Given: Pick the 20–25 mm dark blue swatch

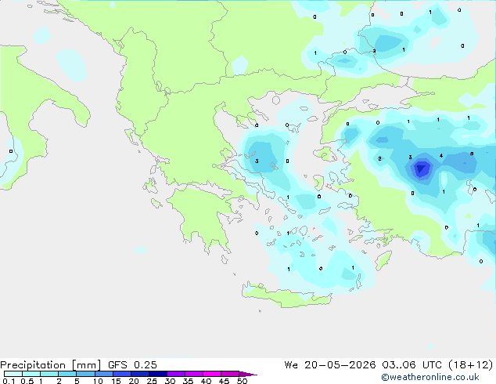Looking at the screenshot, I should 140,374.
